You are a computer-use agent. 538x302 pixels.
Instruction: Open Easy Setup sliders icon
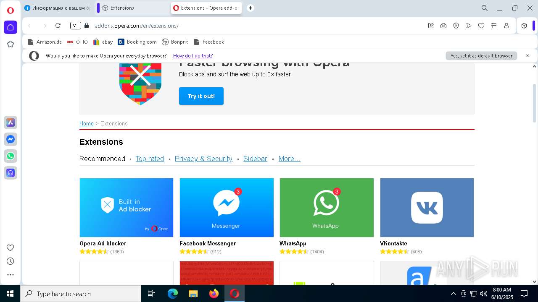coord(494,26)
